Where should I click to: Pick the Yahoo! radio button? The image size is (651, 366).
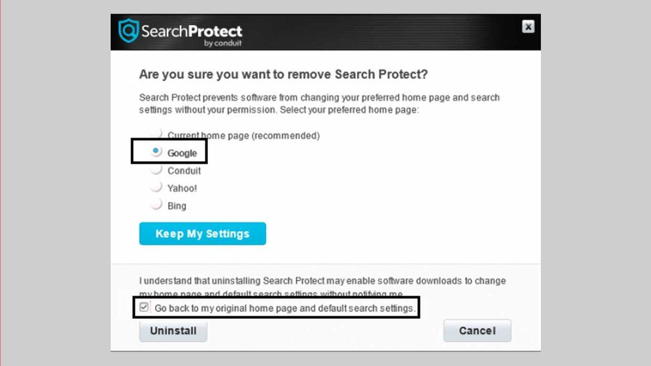click(x=156, y=188)
